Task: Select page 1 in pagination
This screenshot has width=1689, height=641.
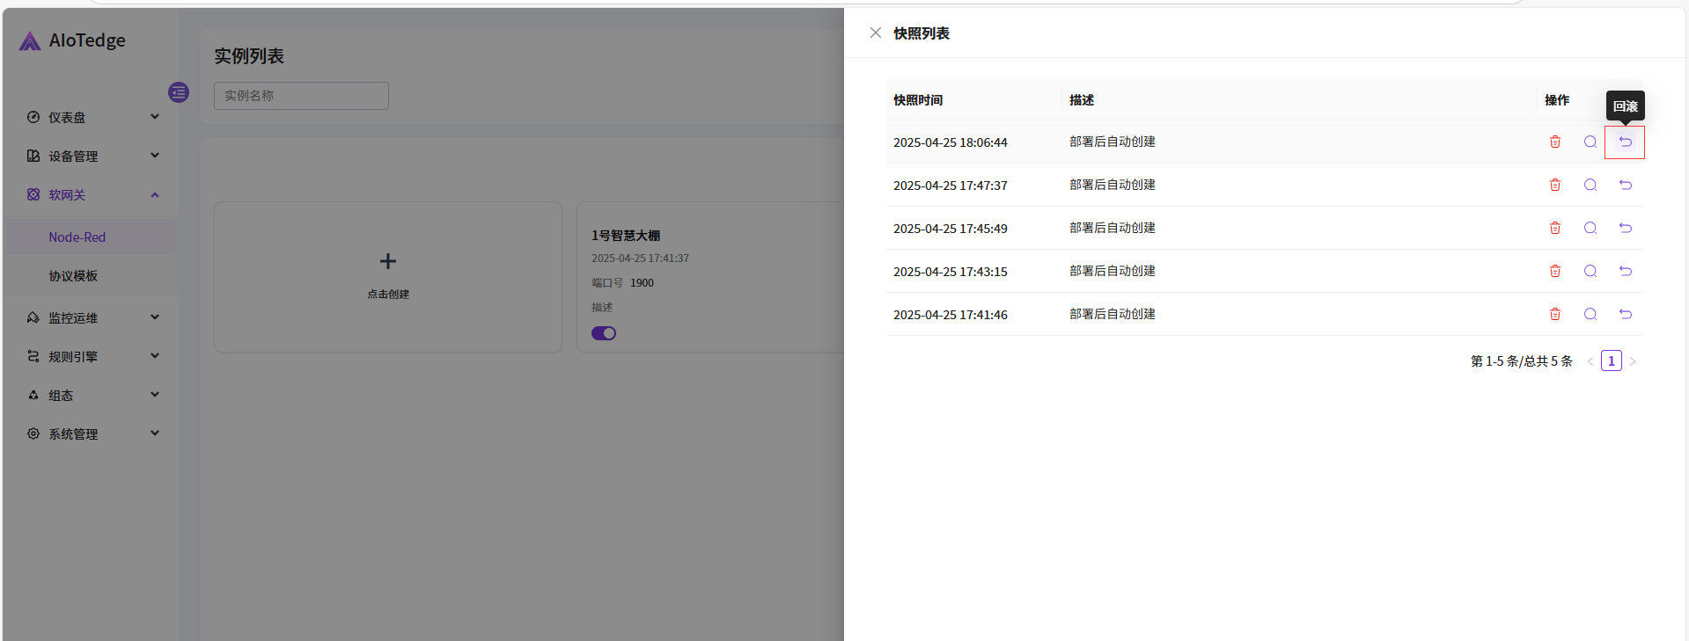Action: tap(1611, 361)
